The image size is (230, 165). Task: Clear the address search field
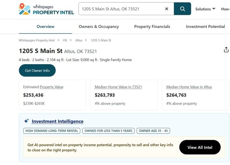(x=167, y=9)
